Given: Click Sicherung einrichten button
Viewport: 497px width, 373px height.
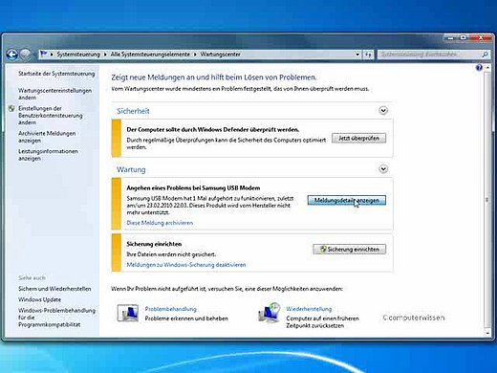Looking at the screenshot, I should pyautogui.click(x=350, y=250).
